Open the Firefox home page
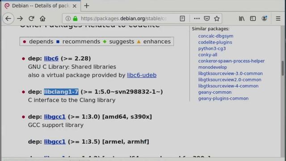Viewport: 286px width, 161px height. (43, 18)
